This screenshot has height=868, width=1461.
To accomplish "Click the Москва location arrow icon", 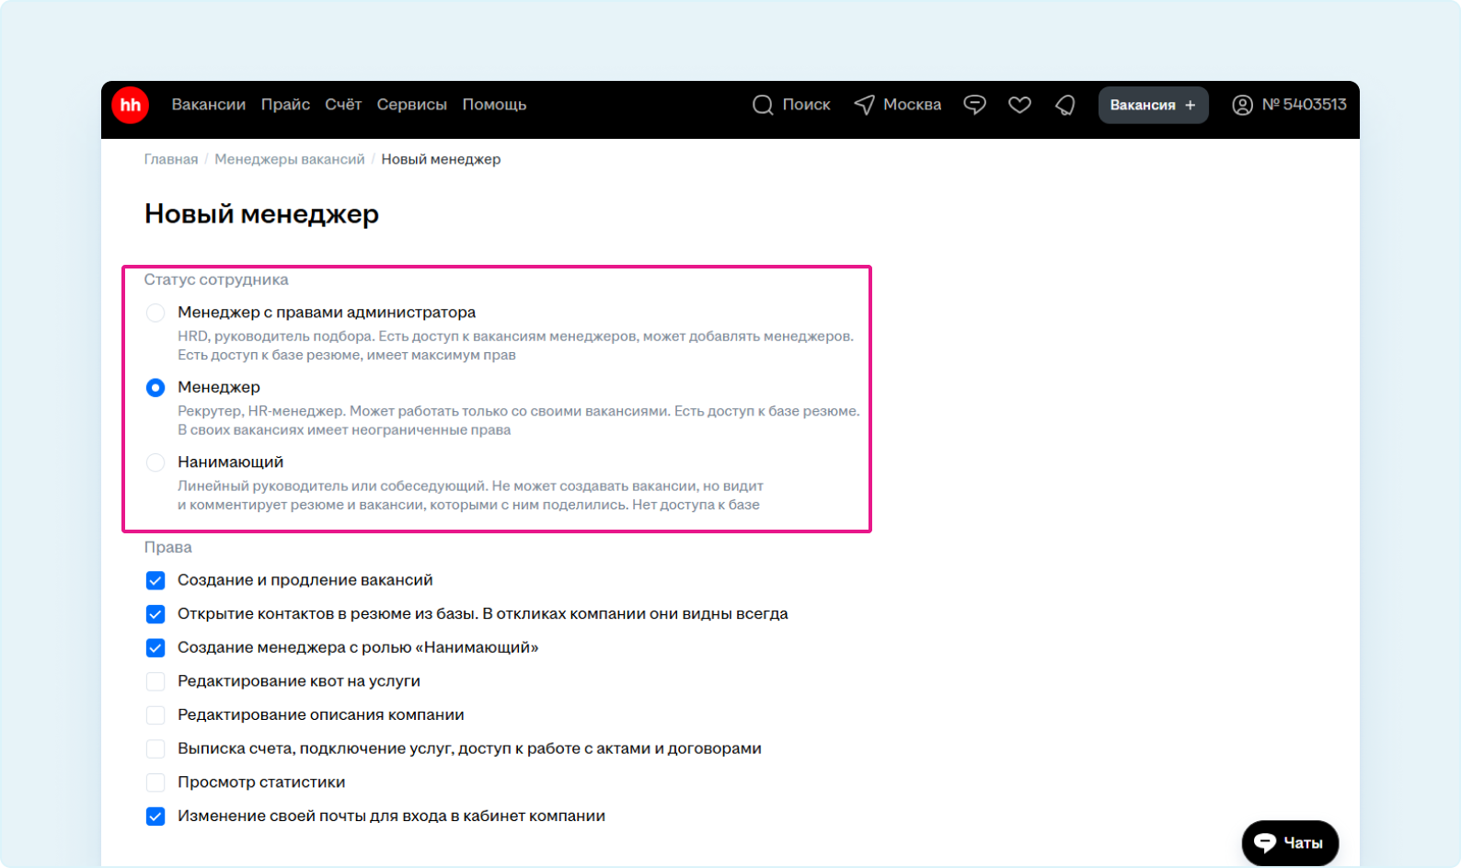I will pyautogui.click(x=864, y=105).
